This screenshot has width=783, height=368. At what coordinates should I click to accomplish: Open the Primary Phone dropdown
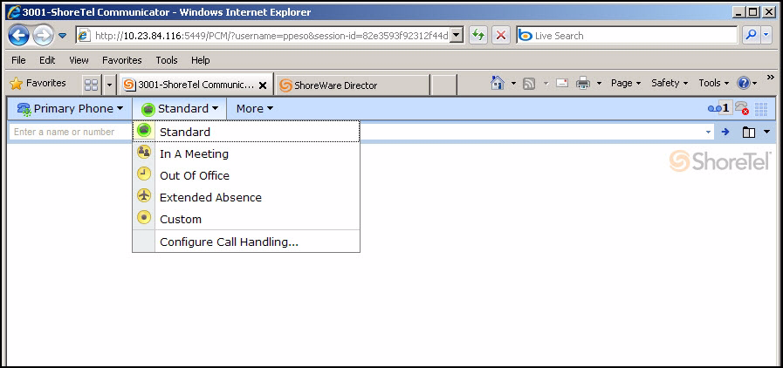point(70,109)
